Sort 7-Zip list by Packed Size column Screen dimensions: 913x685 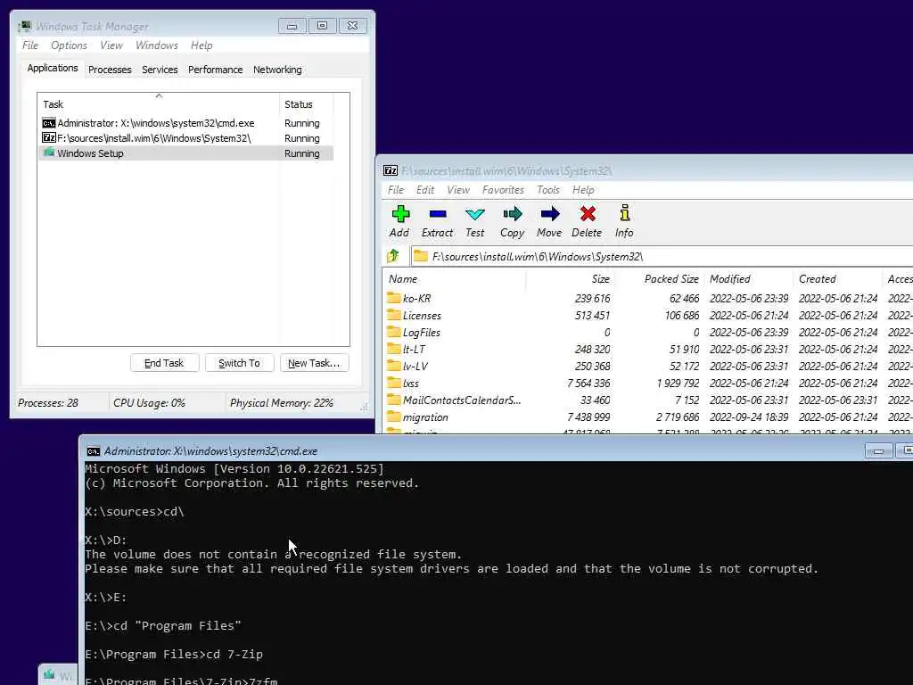(660, 279)
